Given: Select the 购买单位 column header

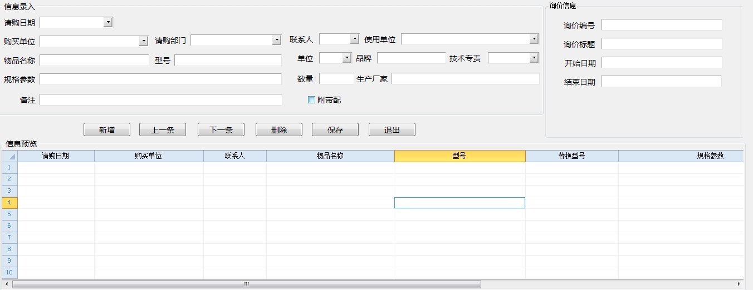Looking at the screenshot, I should click(x=149, y=156).
